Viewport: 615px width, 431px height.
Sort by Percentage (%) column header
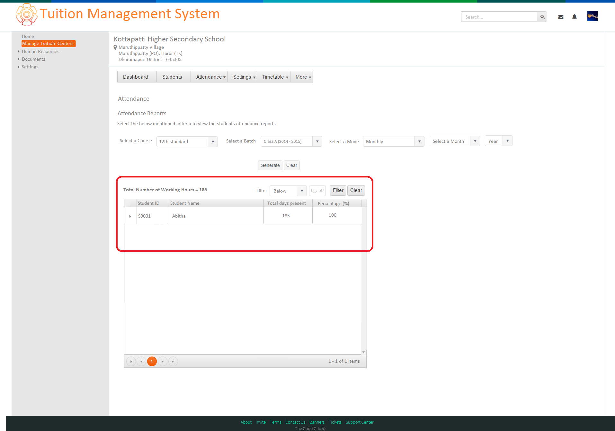click(337, 203)
